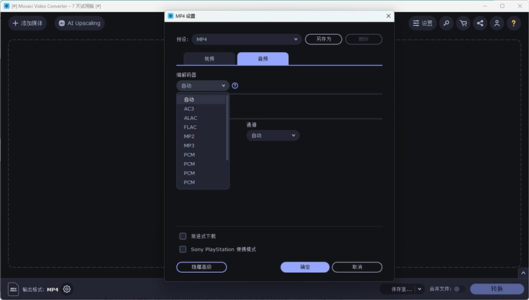
Task: Choose MP3 codec from the list
Action: [x=201, y=145]
